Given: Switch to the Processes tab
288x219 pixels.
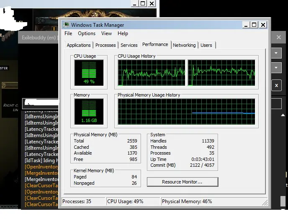Looking at the screenshot, I should (x=105, y=45).
